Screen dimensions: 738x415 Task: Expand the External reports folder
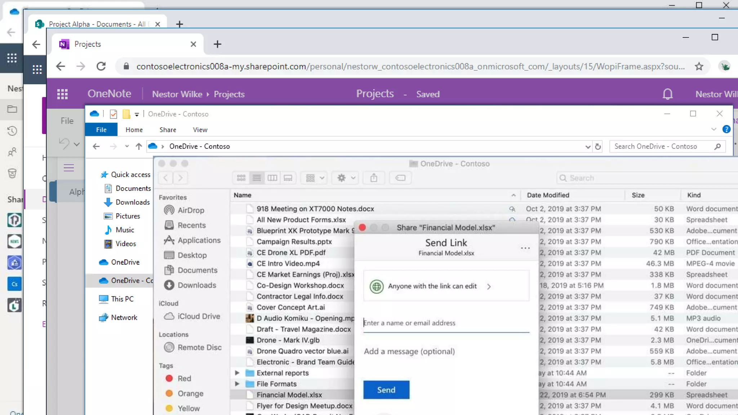click(237, 373)
